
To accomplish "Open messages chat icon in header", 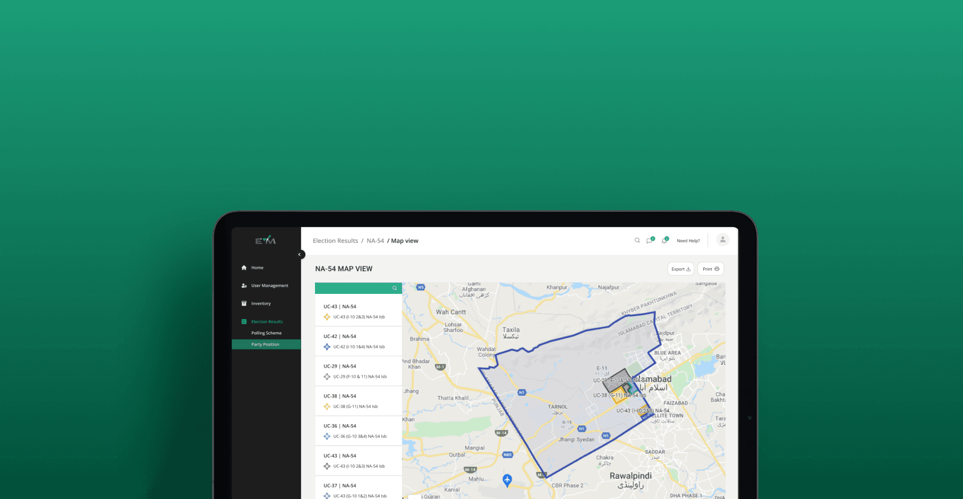I will tap(650, 241).
